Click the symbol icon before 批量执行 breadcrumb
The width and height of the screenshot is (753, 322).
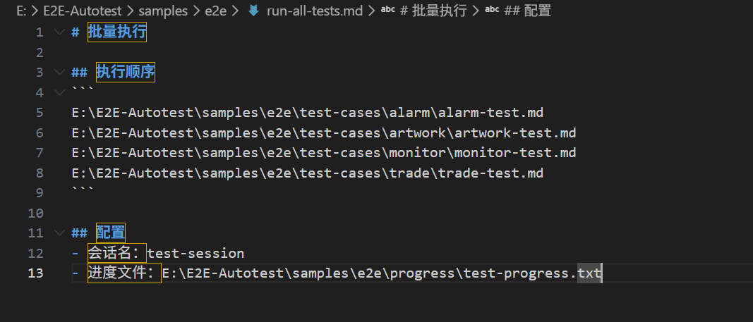point(388,10)
